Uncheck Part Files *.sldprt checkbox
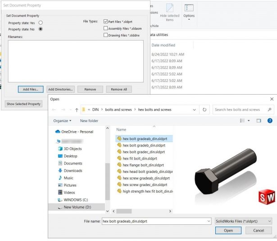Screen dimensions: 277x241 (105, 21)
